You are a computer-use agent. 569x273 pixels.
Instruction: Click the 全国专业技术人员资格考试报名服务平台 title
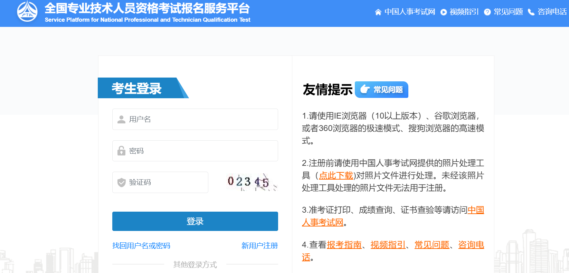pyautogui.click(x=147, y=8)
